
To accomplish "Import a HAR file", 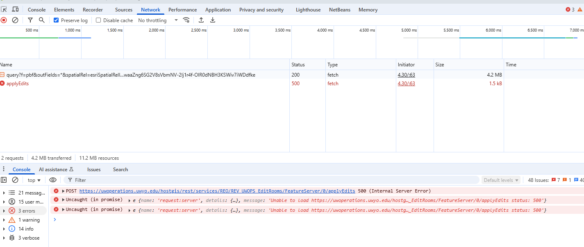I will click(x=201, y=20).
